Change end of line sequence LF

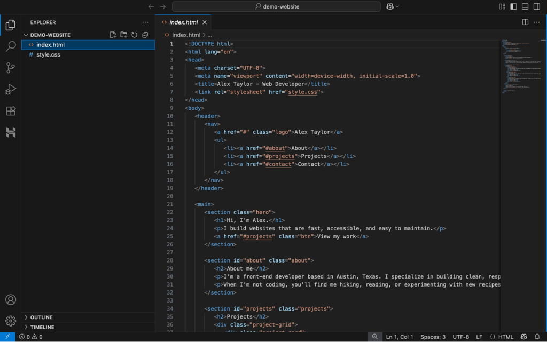479,337
